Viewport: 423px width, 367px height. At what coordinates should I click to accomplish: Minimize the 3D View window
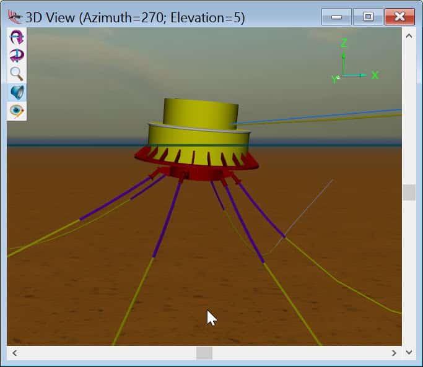tap(336, 17)
